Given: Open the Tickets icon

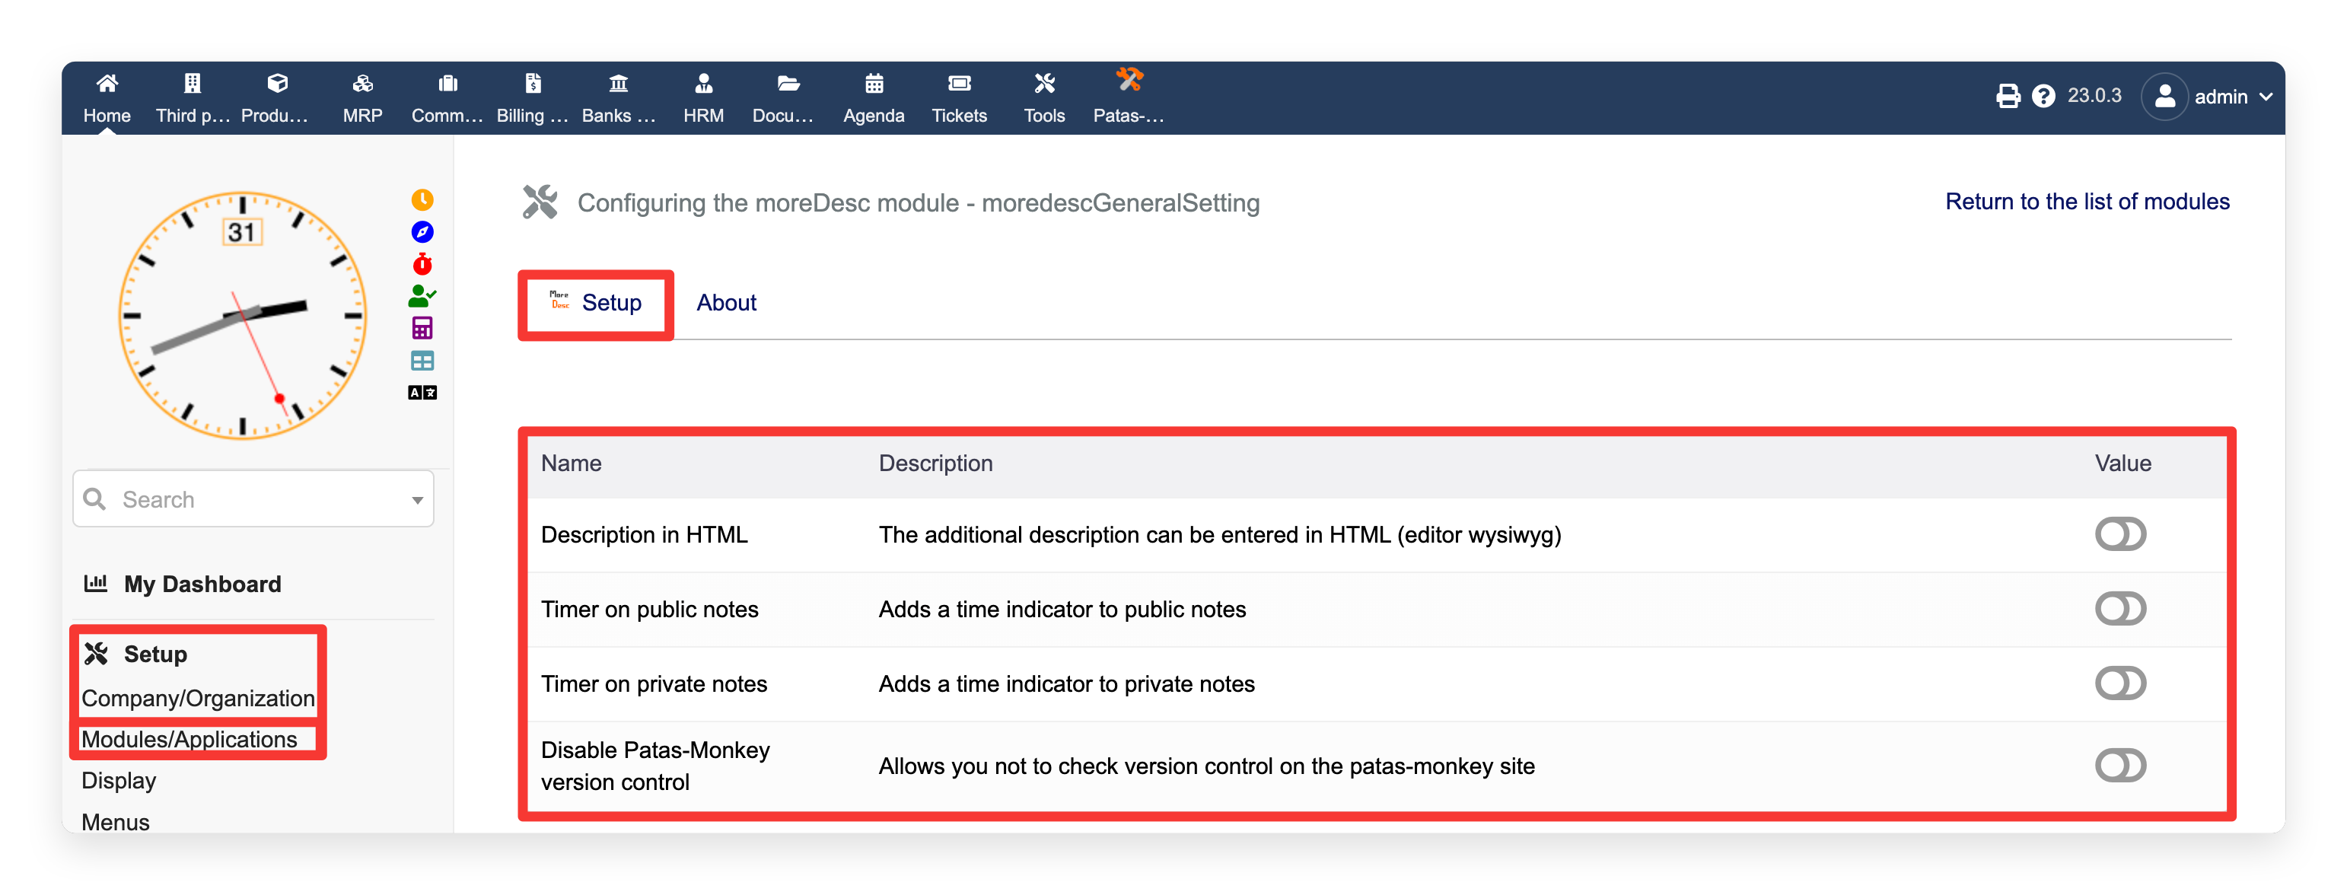Looking at the screenshot, I should click(960, 84).
